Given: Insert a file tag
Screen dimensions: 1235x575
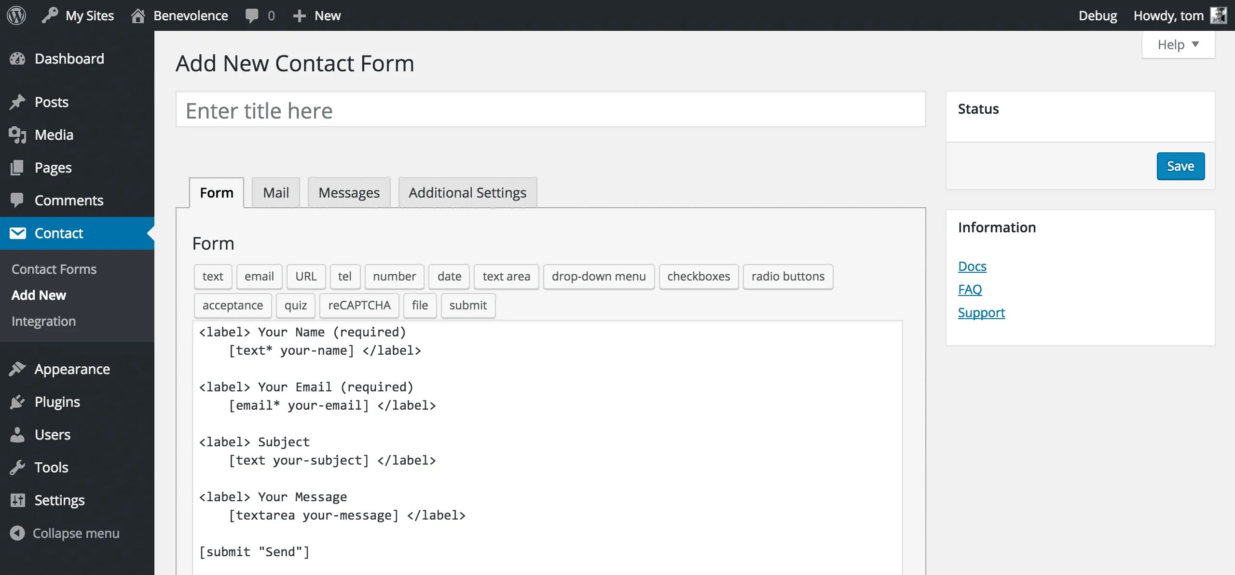Looking at the screenshot, I should (x=420, y=306).
